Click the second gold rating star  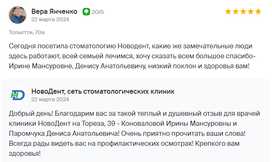point(236,12)
